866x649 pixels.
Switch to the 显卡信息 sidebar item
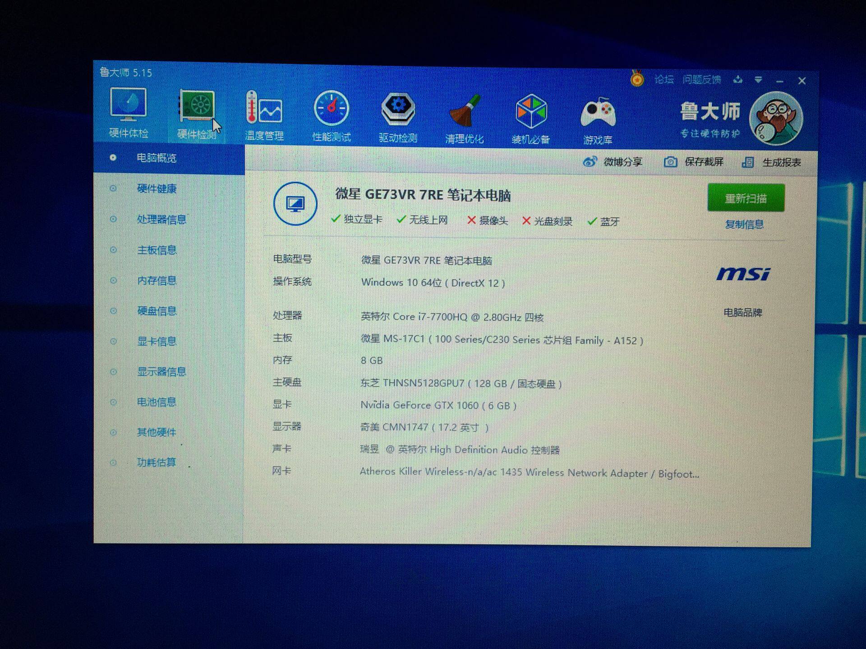tap(156, 341)
